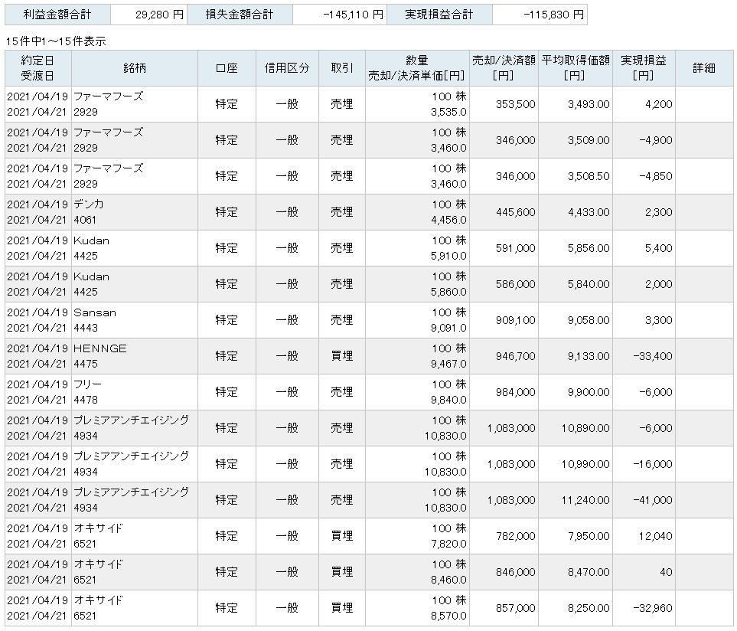
Task: Click the 利益金額合計 value 29,280 円
Action: point(159,15)
